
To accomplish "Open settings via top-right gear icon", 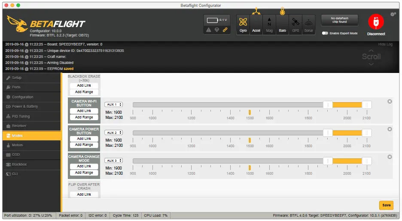I will pyautogui.click(x=393, y=14).
